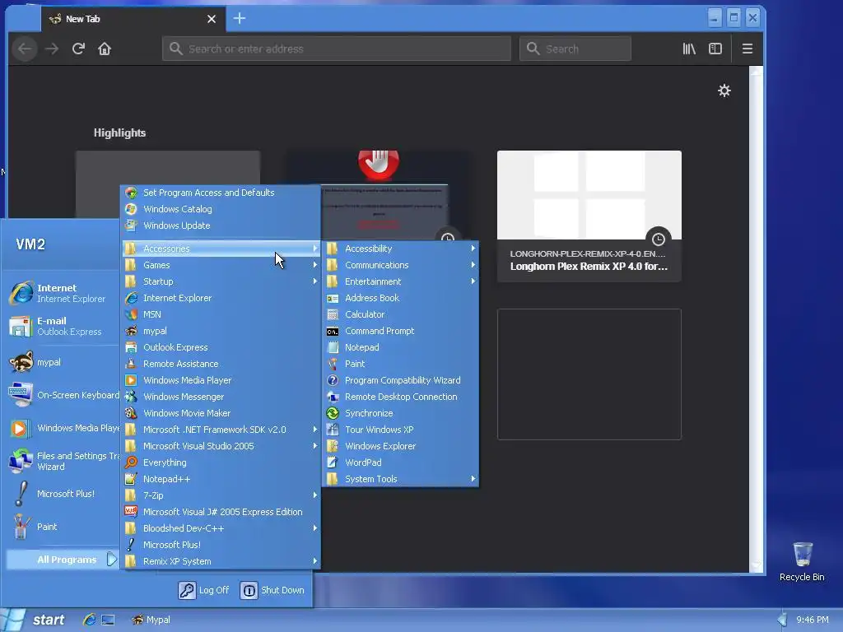
Task: Open Set Program Access and Defaults
Action: tap(221, 193)
